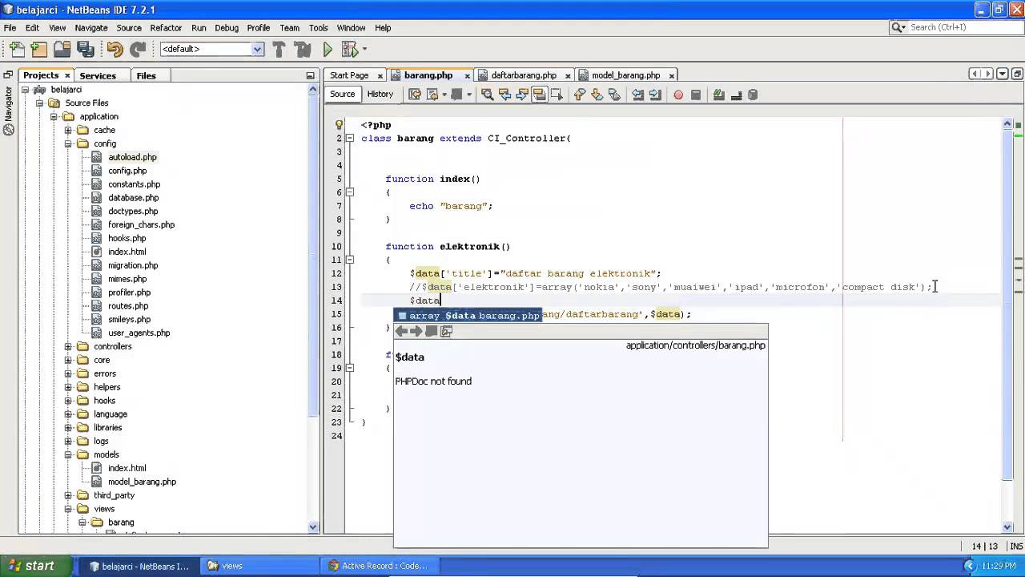Screen dimensions: 1025x577
Task: Select routes.php in project tree
Action: [128, 306]
